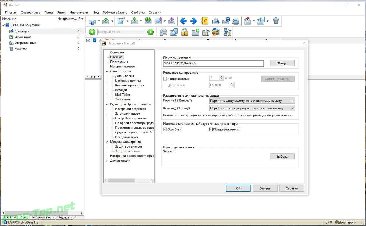This screenshot has width=366, height=226.
Task: Open dropdown arrow beside new message pen icon
Action: click(x=127, y=21)
